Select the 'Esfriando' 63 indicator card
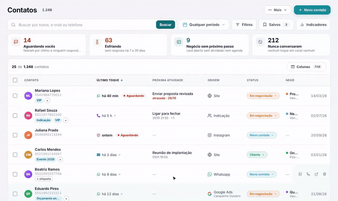338x201 pixels. [128, 45]
